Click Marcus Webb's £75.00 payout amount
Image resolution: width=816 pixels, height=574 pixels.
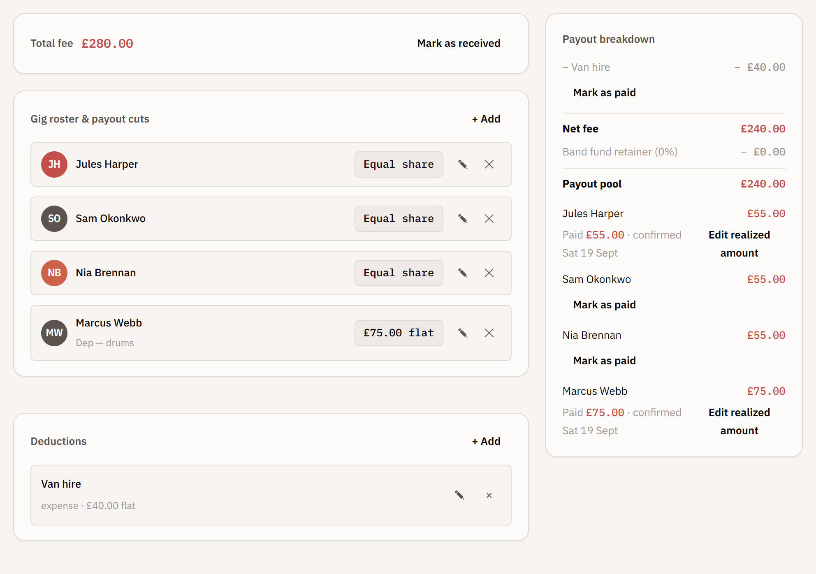(x=766, y=391)
